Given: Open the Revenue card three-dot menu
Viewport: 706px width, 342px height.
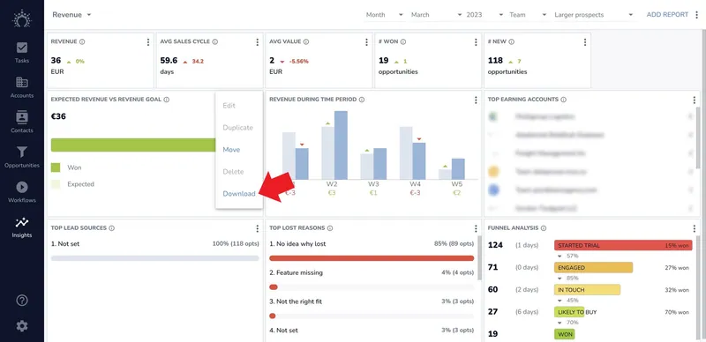Looking at the screenshot, I should click(x=148, y=41).
